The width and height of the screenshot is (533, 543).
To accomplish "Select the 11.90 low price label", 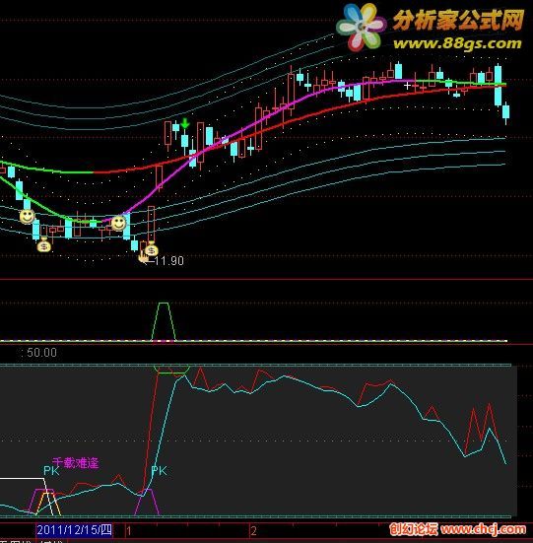I will 168,261.
